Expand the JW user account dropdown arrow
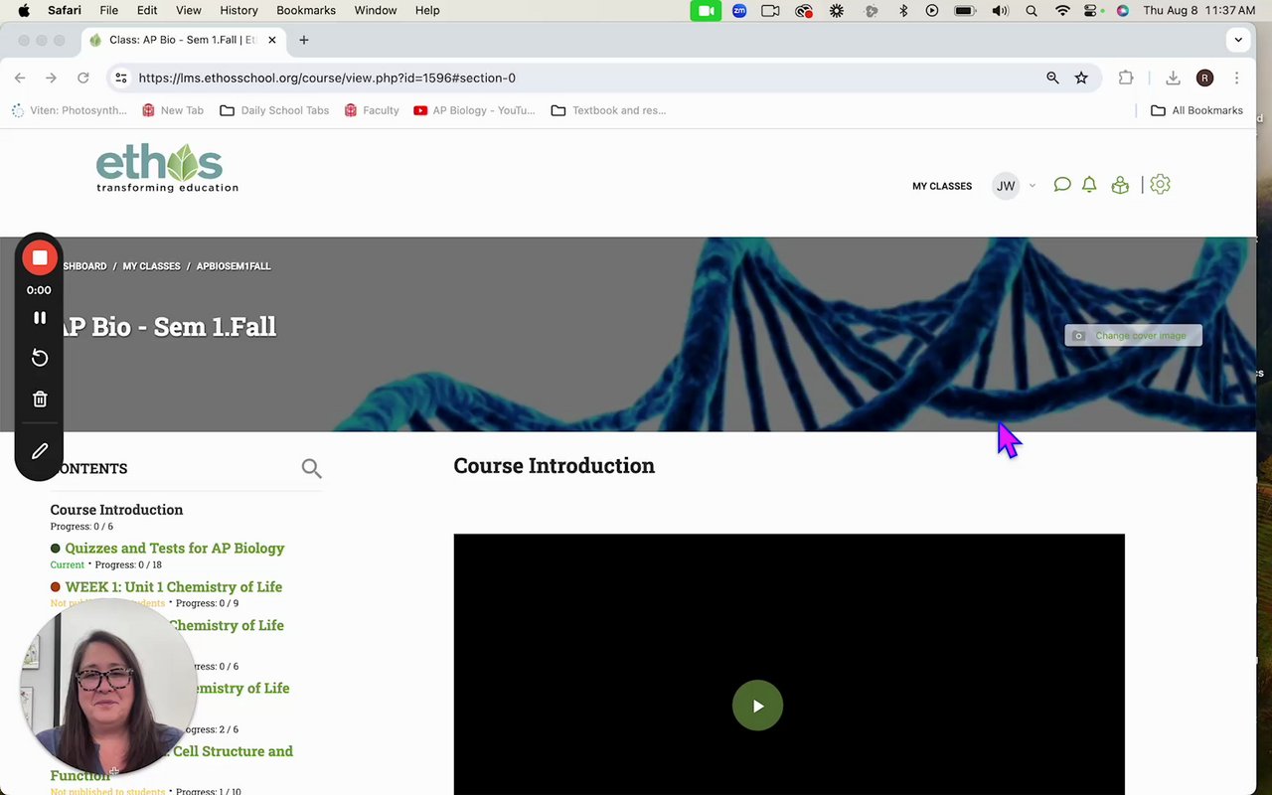The height and width of the screenshot is (795, 1272). point(1032,186)
